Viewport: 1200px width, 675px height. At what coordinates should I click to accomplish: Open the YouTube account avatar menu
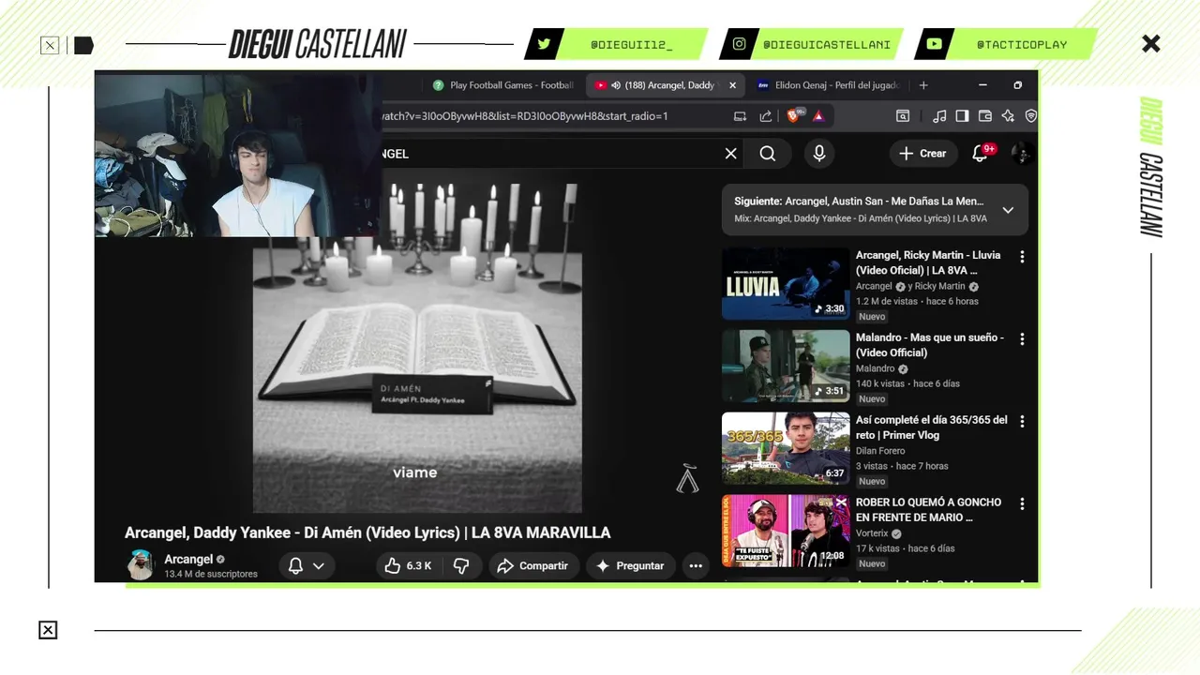pos(1022,154)
